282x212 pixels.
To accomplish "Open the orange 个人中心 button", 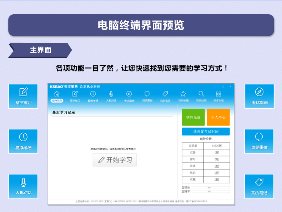I will click(218, 117).
